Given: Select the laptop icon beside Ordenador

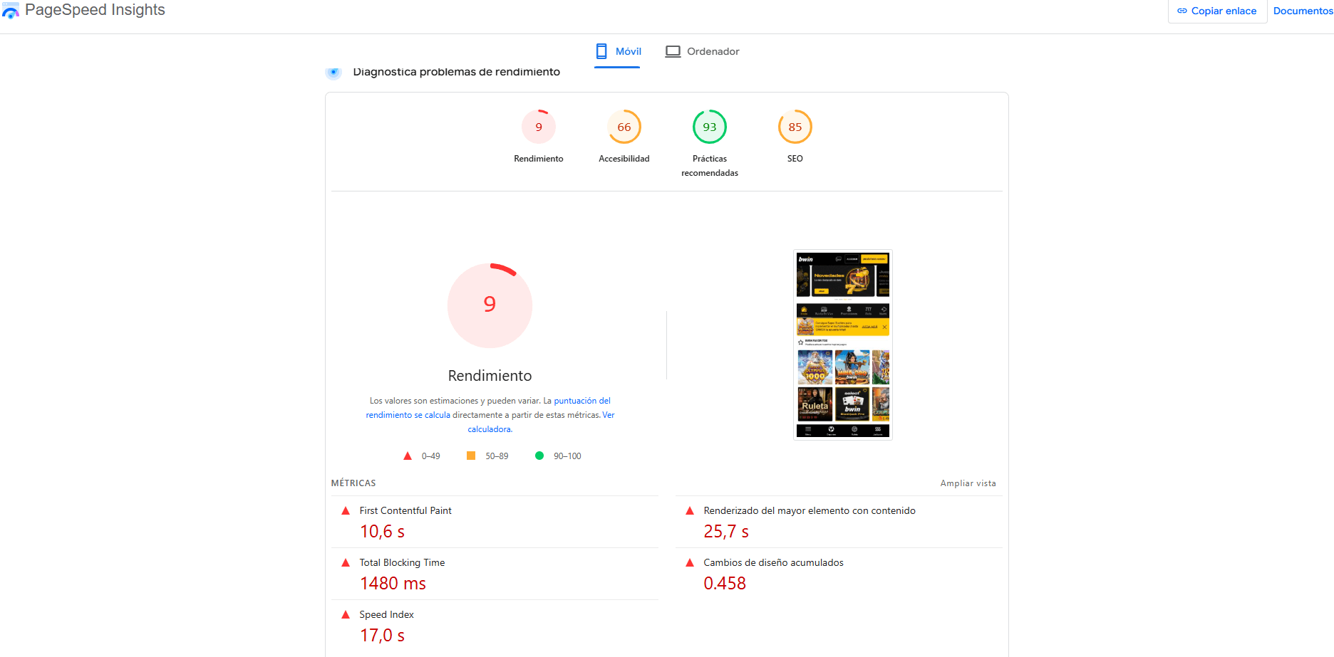Looking at the screenshot, I should click(673, 51).
